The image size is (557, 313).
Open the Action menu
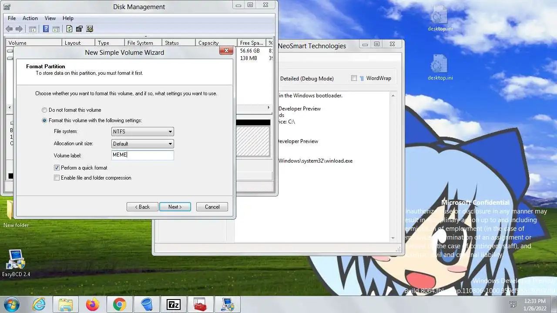[x=30, y=18]
